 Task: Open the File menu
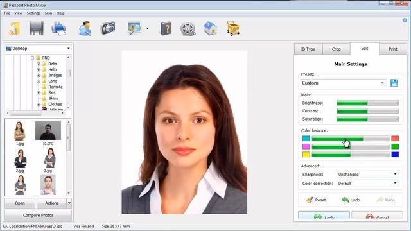click(7, 13)
